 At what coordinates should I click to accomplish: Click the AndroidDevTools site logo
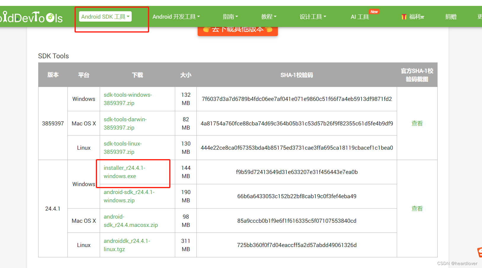point(31,17)
